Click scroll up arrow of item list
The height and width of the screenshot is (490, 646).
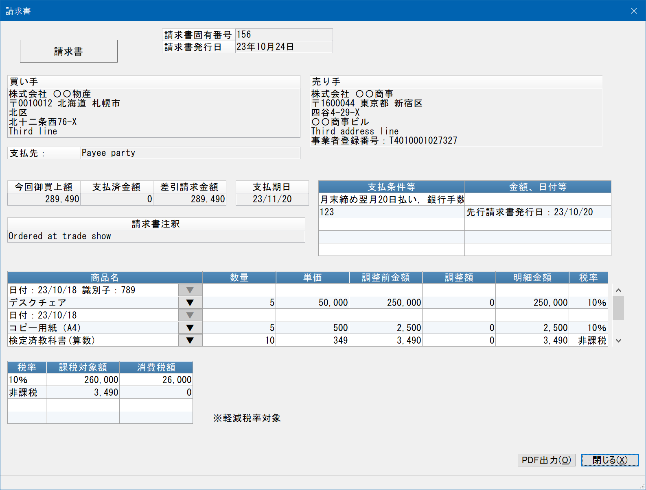pyautogui.click(x=618, y=290)
